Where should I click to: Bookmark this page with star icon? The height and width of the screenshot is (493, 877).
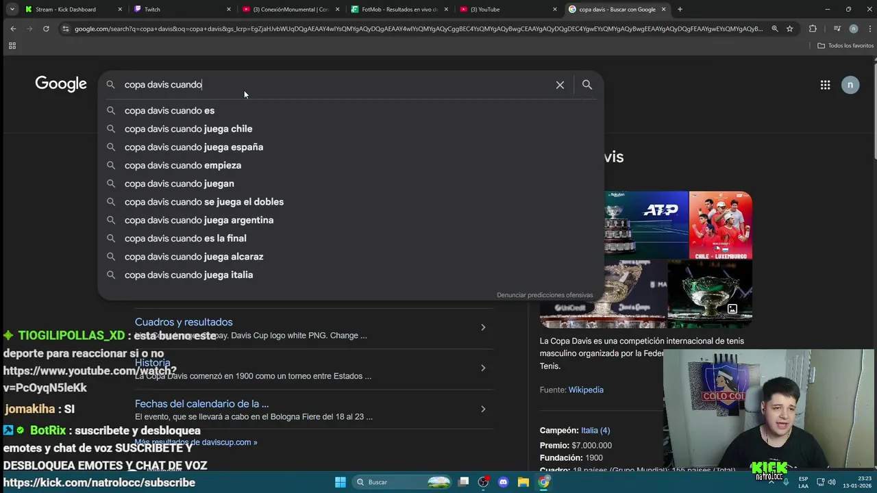[789, 29]
